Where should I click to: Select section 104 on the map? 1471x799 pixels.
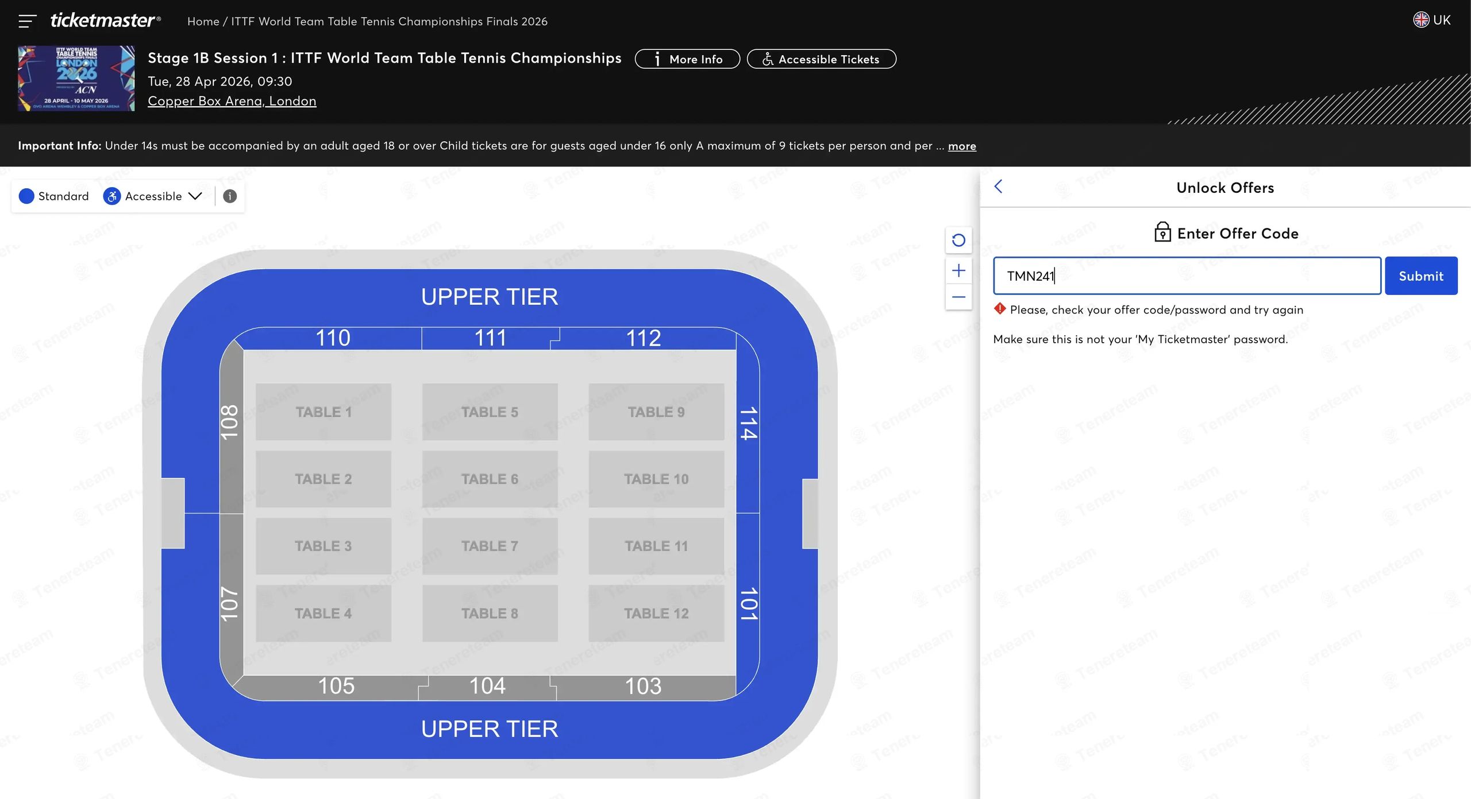[487, 686]
